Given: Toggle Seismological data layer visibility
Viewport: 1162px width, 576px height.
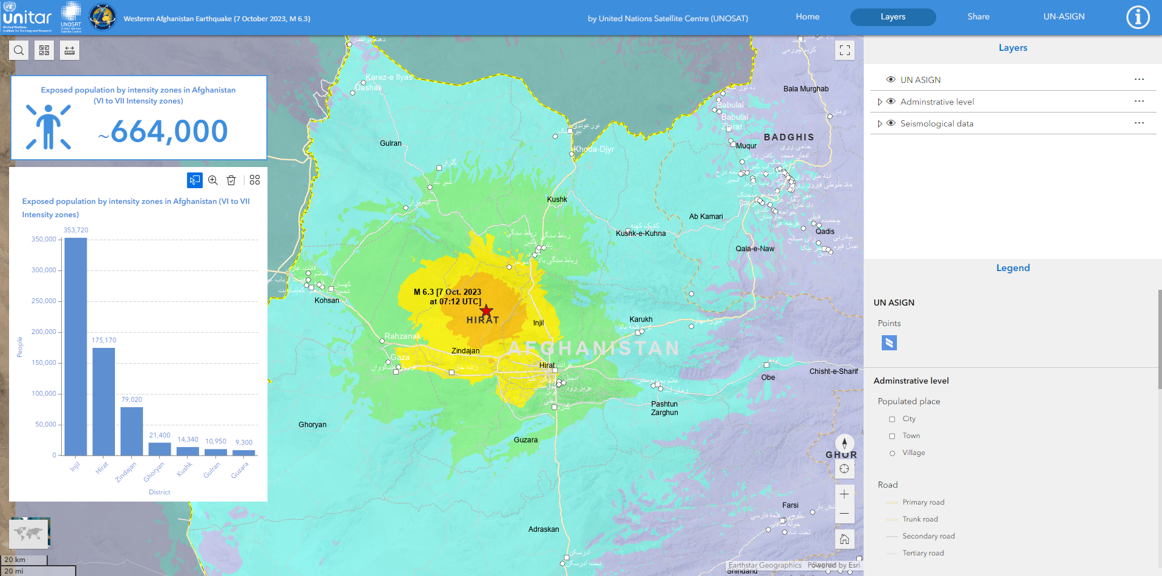Looking at the screenshot, I should tap(890, 123).
